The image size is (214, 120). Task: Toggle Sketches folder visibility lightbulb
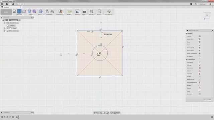(8, 31)
